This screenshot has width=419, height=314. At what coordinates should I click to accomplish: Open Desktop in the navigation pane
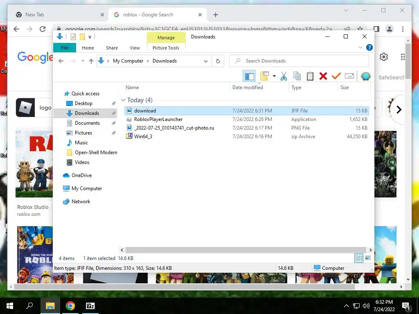click(x=83, y=103)
